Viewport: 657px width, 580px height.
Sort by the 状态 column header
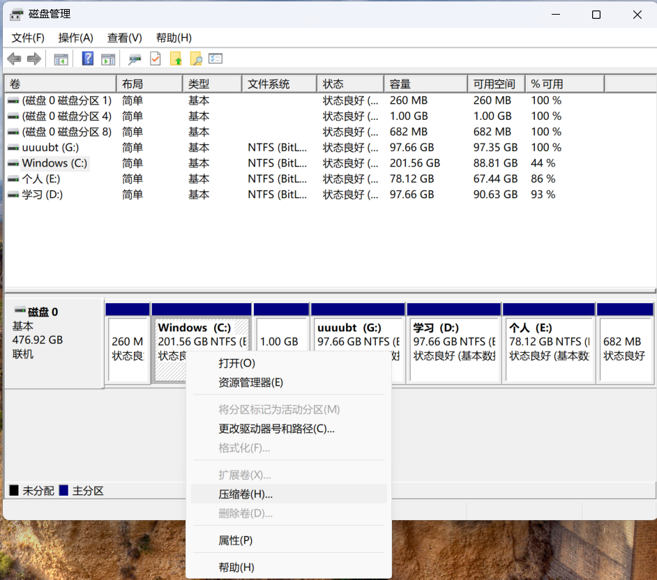coord(351,84)
